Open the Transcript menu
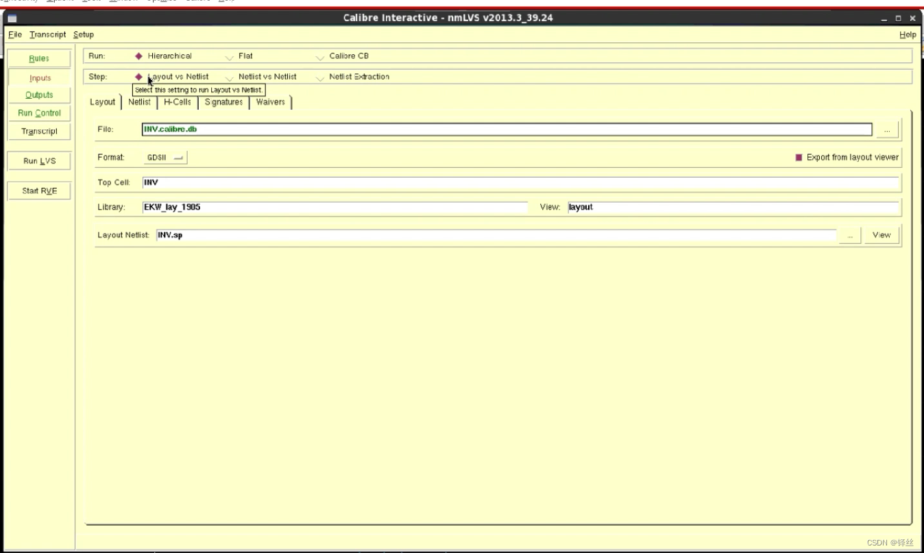The height and width of the screenshot is (553, 924). click(48, 34)
